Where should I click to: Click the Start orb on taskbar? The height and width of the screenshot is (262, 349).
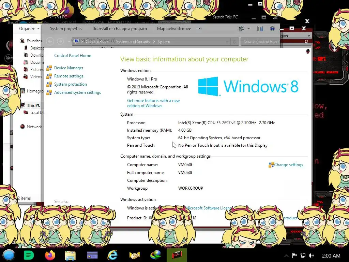click(x=9, y=255)
